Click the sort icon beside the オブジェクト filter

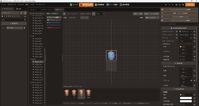click(21, 13)
